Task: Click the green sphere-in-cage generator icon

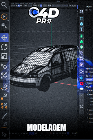Action: click(81, 36)
